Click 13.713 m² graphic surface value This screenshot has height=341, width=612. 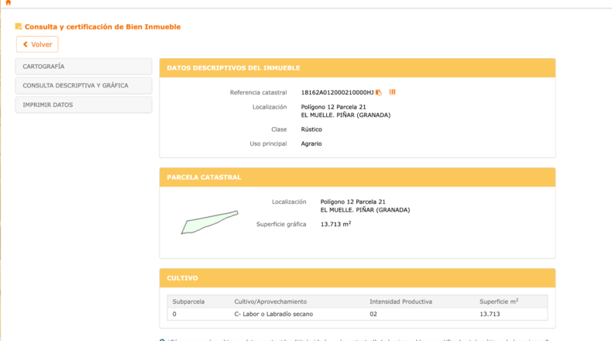(x=335, y=224)
